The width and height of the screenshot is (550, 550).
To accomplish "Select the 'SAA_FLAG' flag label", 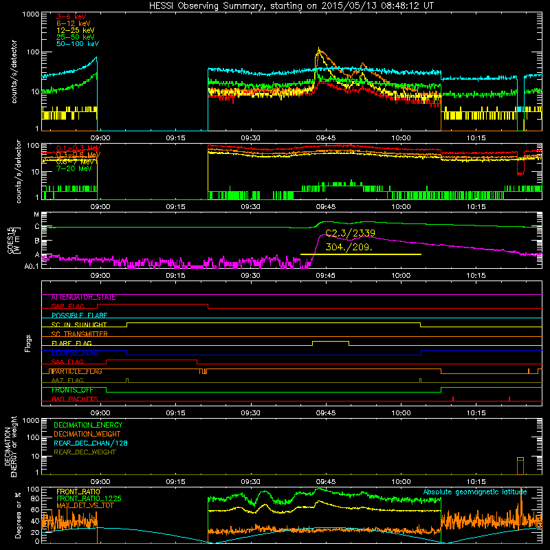I will point(67,362).
